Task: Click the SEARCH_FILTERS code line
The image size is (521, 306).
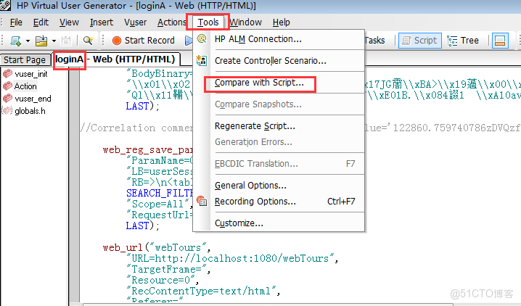Action: click(160, 193)
